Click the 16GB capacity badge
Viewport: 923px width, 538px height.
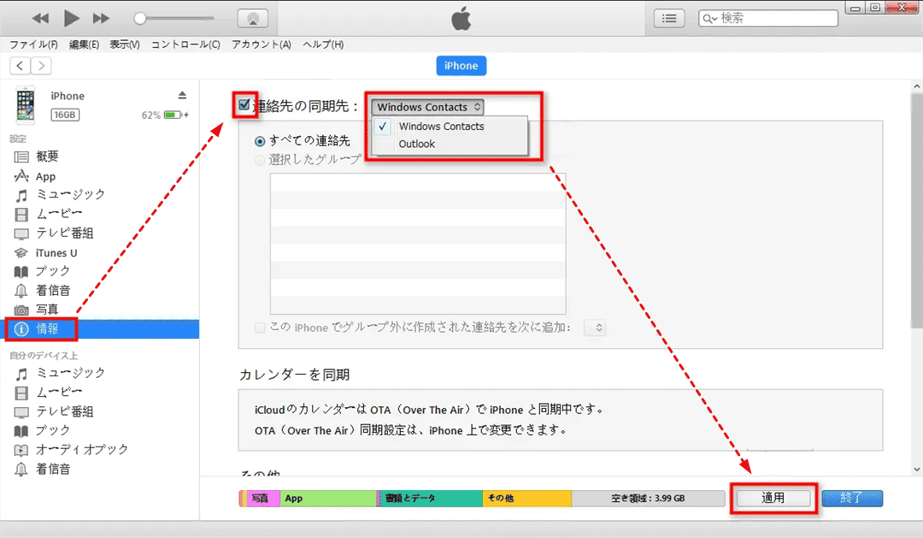65,115
